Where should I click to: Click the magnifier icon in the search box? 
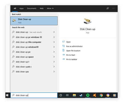pos(13,95)
